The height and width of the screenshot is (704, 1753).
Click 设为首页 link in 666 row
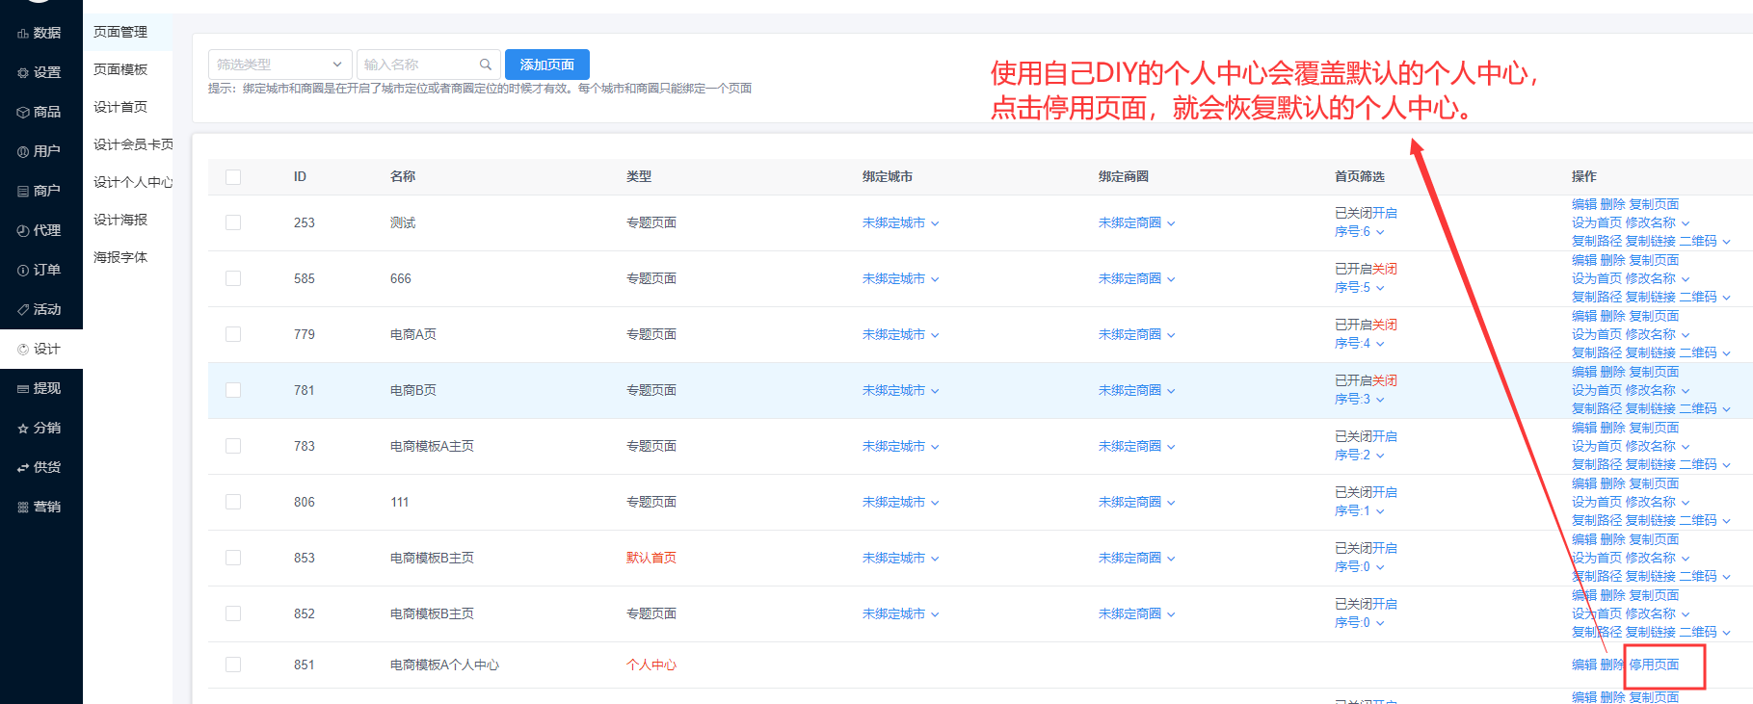(x=1597, y=278)
